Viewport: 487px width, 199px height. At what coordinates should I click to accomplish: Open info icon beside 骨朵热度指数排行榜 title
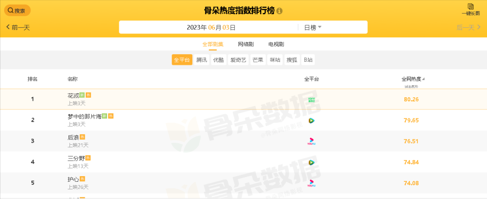pyautogui.click(x=279, y=11)
